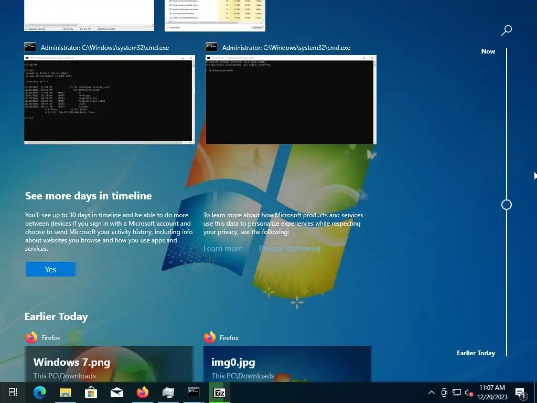Open the network status tray icon

[x=457, y=393]
